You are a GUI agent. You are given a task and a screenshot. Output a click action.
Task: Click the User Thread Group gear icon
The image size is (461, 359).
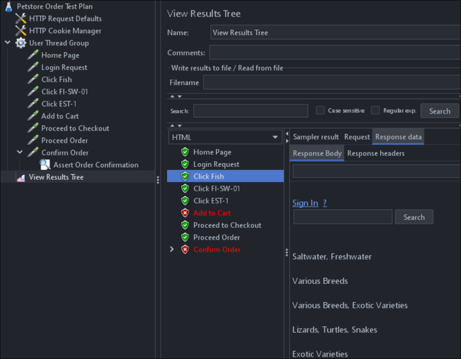[20, 43]
